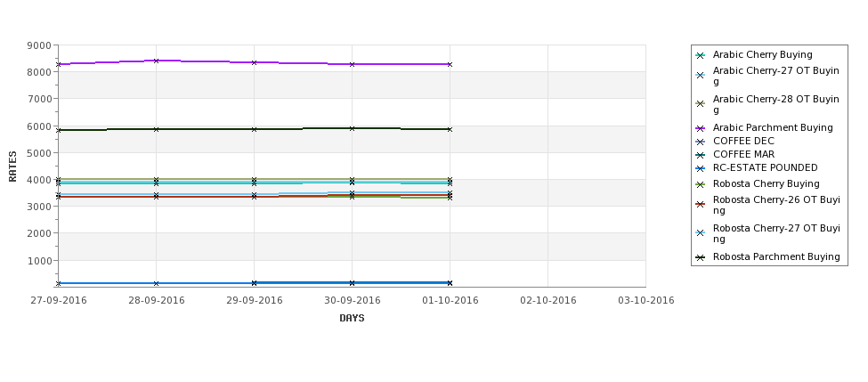Click the Robosta Cherry-26 OT Buying legend marker
Image resolution: width=868 pixels, height=382 pixels.
[x=701, y=204]
